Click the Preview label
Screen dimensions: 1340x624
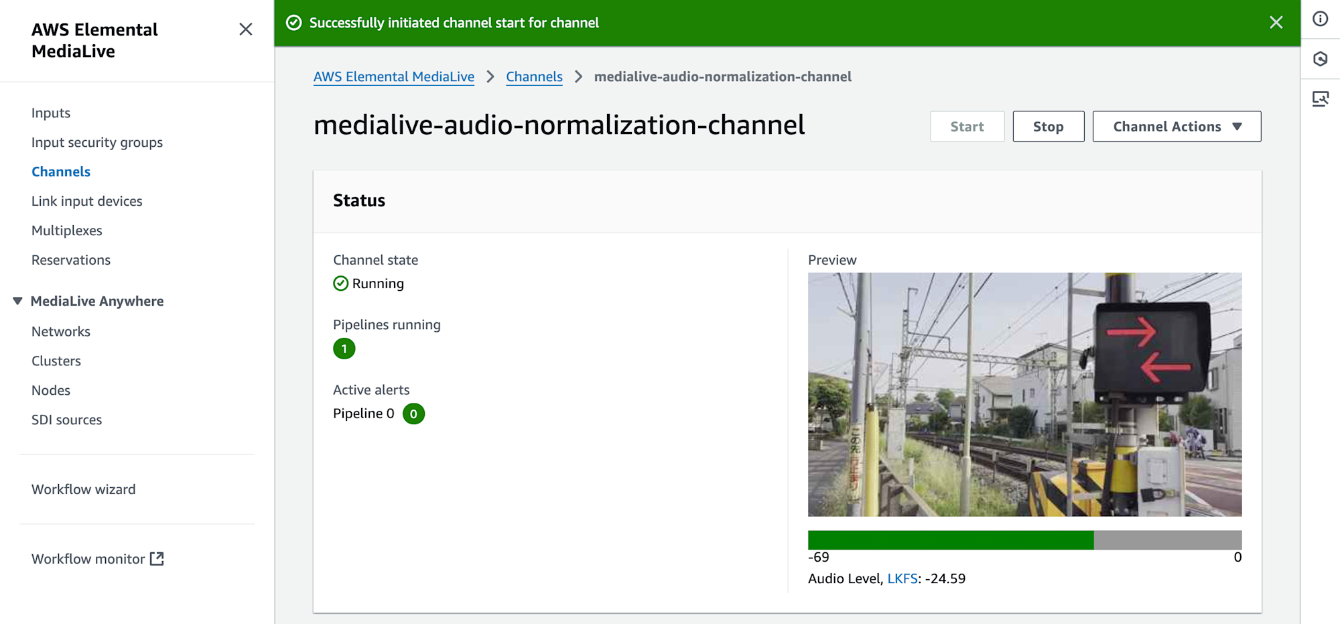click(x=832, y=260)
